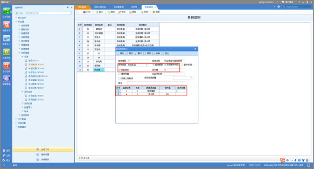Open tree item ending BC0106
Image resolution: width=314 pixels, height=169 pixels.
coord(38,76)
